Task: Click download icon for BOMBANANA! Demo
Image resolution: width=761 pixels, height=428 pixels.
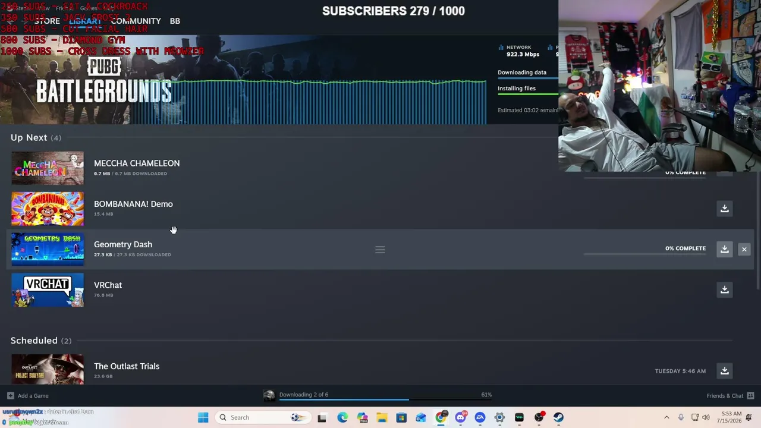Action: pyautogui.click(x=724, y=209)
